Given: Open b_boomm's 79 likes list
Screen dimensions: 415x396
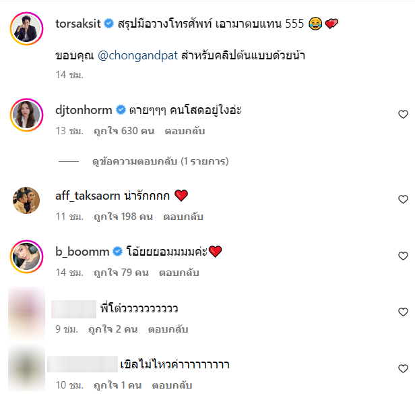Looking at the screenshot, I should 121,273.
